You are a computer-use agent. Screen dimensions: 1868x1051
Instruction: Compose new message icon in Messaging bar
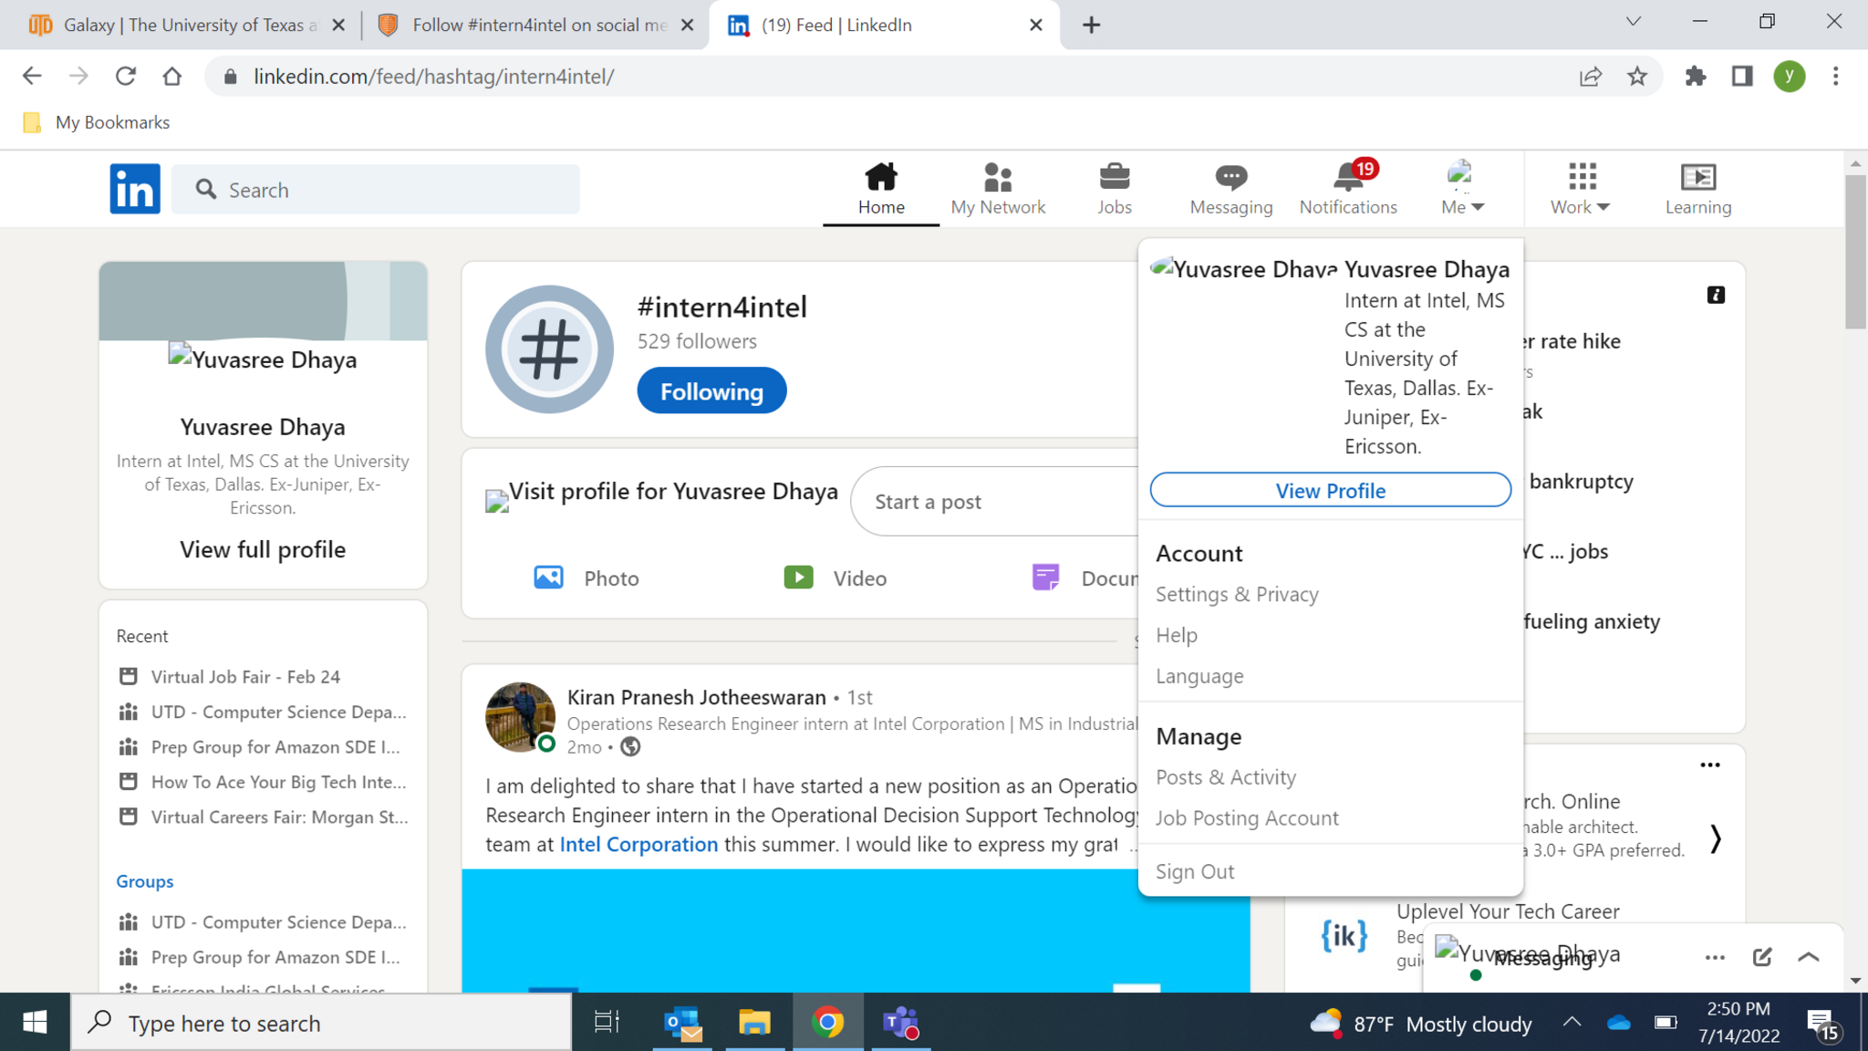tap(1761, 956)
